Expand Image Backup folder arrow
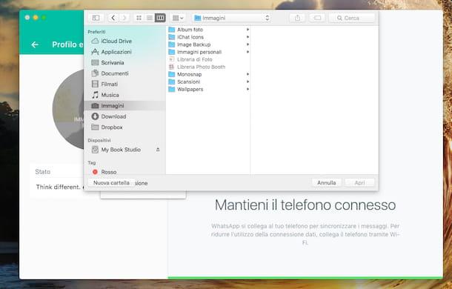 247,44
